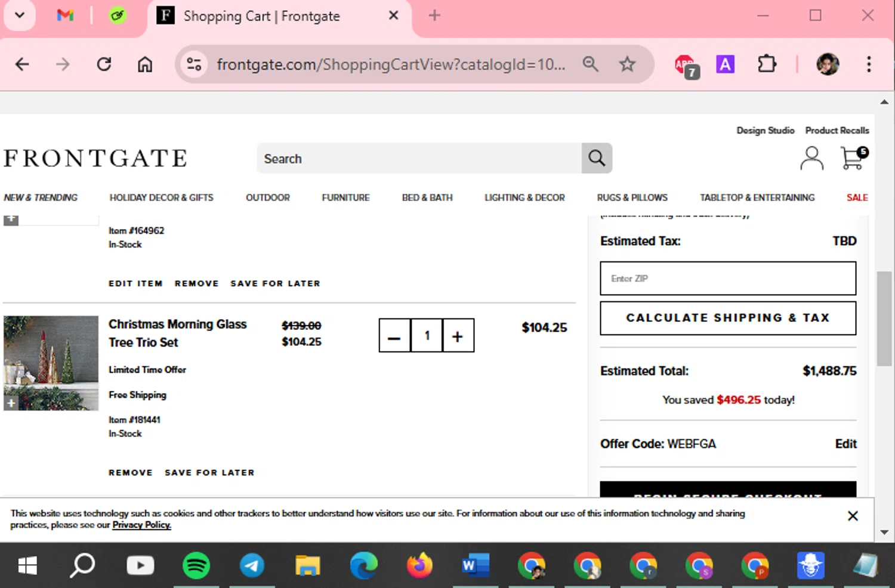
Task: Close the Shopping Cart Frontgate tab
Action: pyautogui.click(x=393, y=16)
